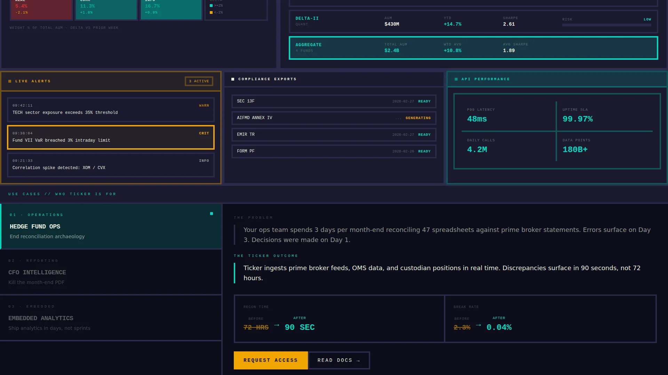Click the 2026-02-26 date on FORM PF

point(403,151)
